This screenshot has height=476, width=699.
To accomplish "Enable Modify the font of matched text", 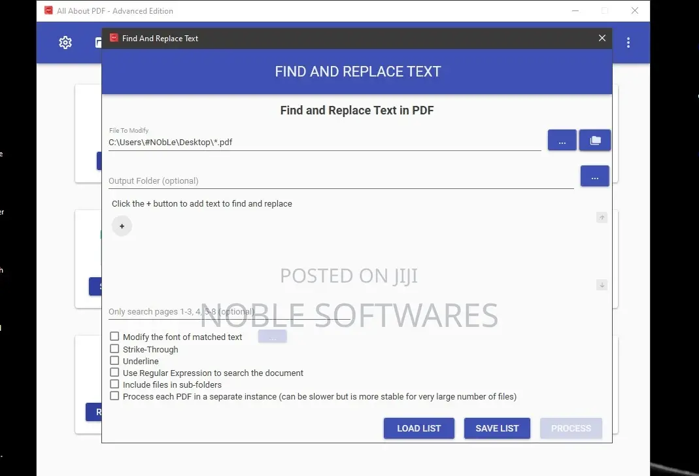I will (114, 337).
